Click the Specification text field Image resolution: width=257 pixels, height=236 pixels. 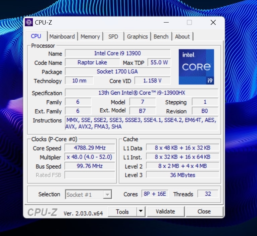click(x=141, y=93)
